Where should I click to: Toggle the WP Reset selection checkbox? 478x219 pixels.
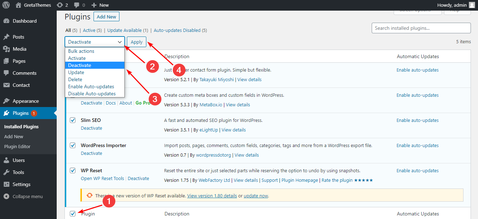pyautogui.click(x=73, y=170)
